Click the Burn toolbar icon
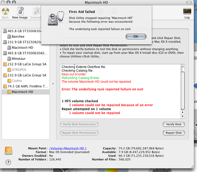 point(5,12)
